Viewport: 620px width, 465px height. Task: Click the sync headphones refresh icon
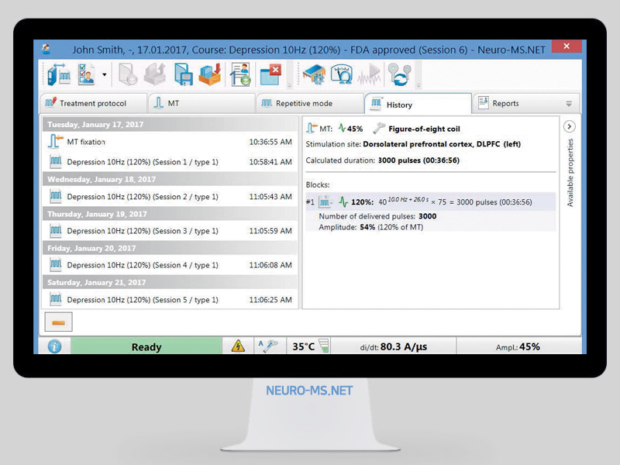pos(401,75)
